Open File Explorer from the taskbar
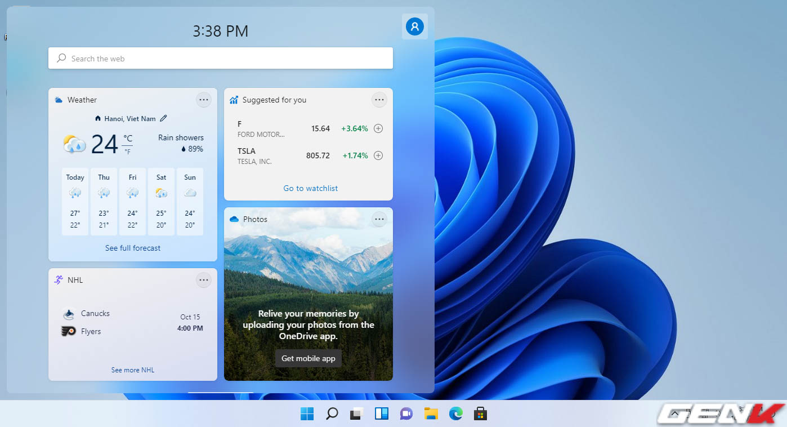 [431, 413]
